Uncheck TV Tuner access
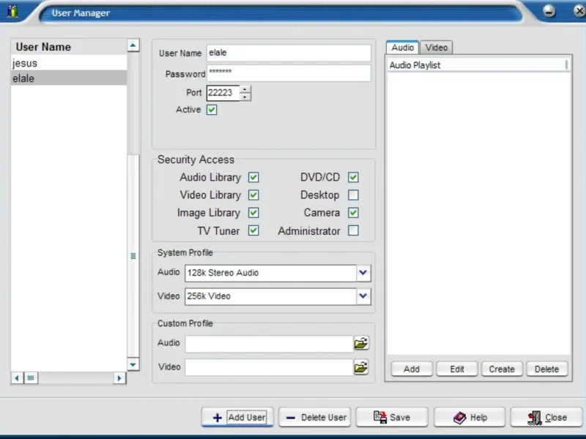 pos(253,230)
